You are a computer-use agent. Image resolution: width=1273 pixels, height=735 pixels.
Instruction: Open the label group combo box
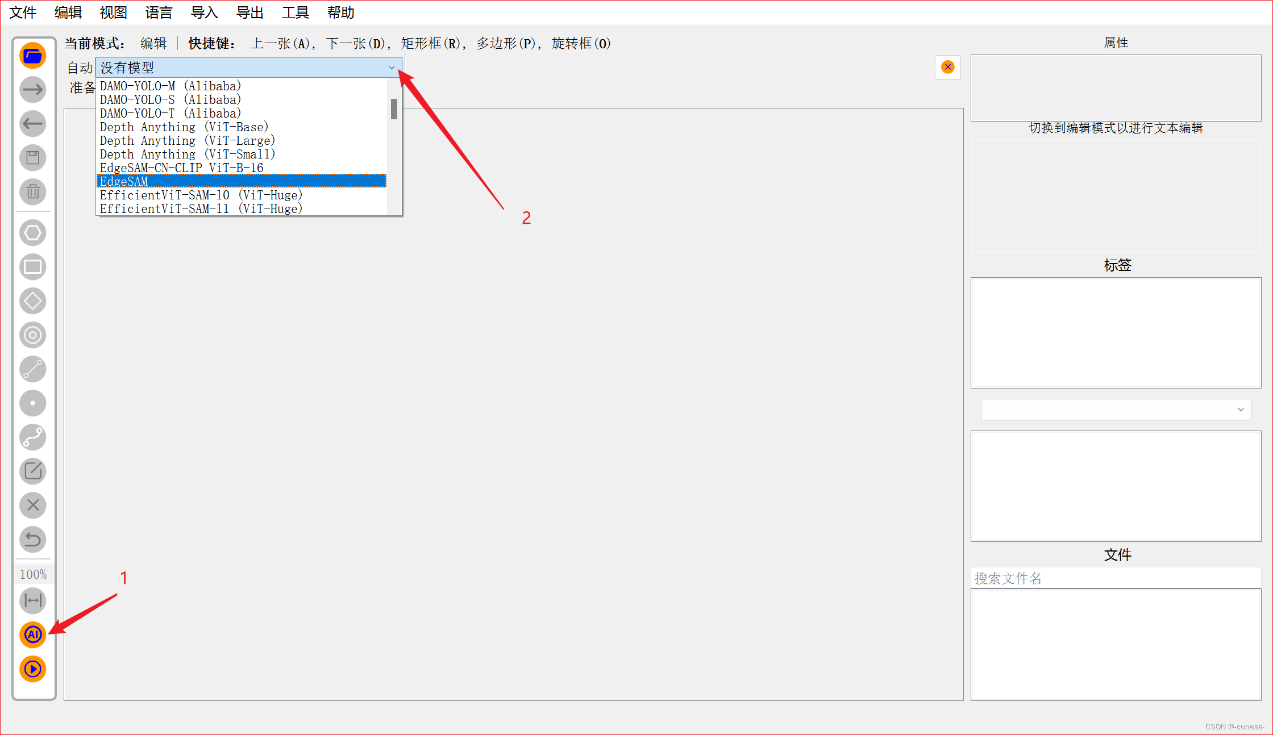click(1115, 409)
